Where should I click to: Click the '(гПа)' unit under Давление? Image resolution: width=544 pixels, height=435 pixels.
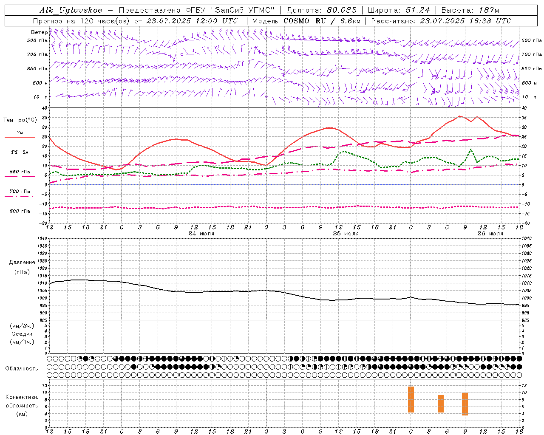point(22,272)
